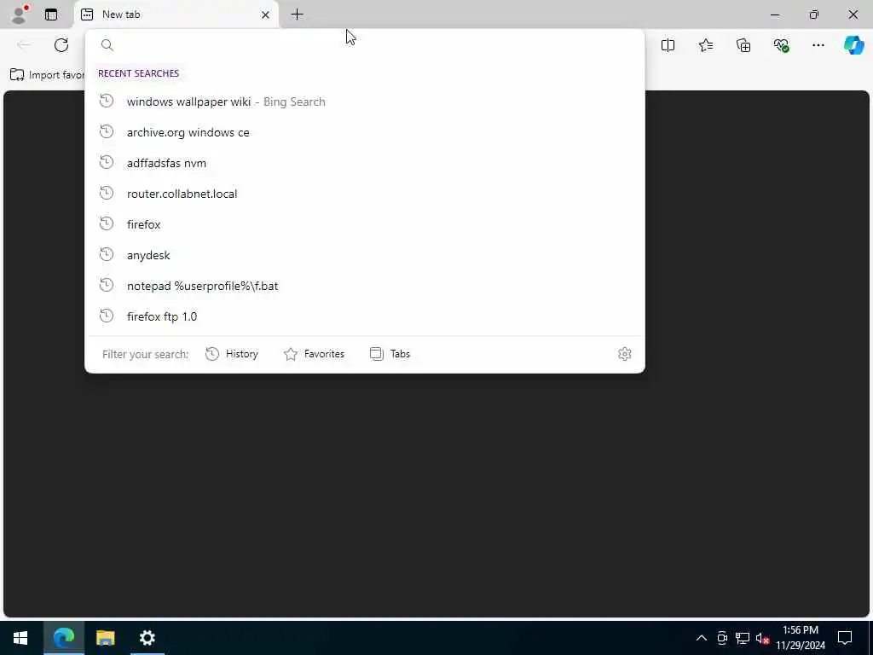873x655 pixels.
Task: Open Settings app from taskbar
Action: pos(147,638)
